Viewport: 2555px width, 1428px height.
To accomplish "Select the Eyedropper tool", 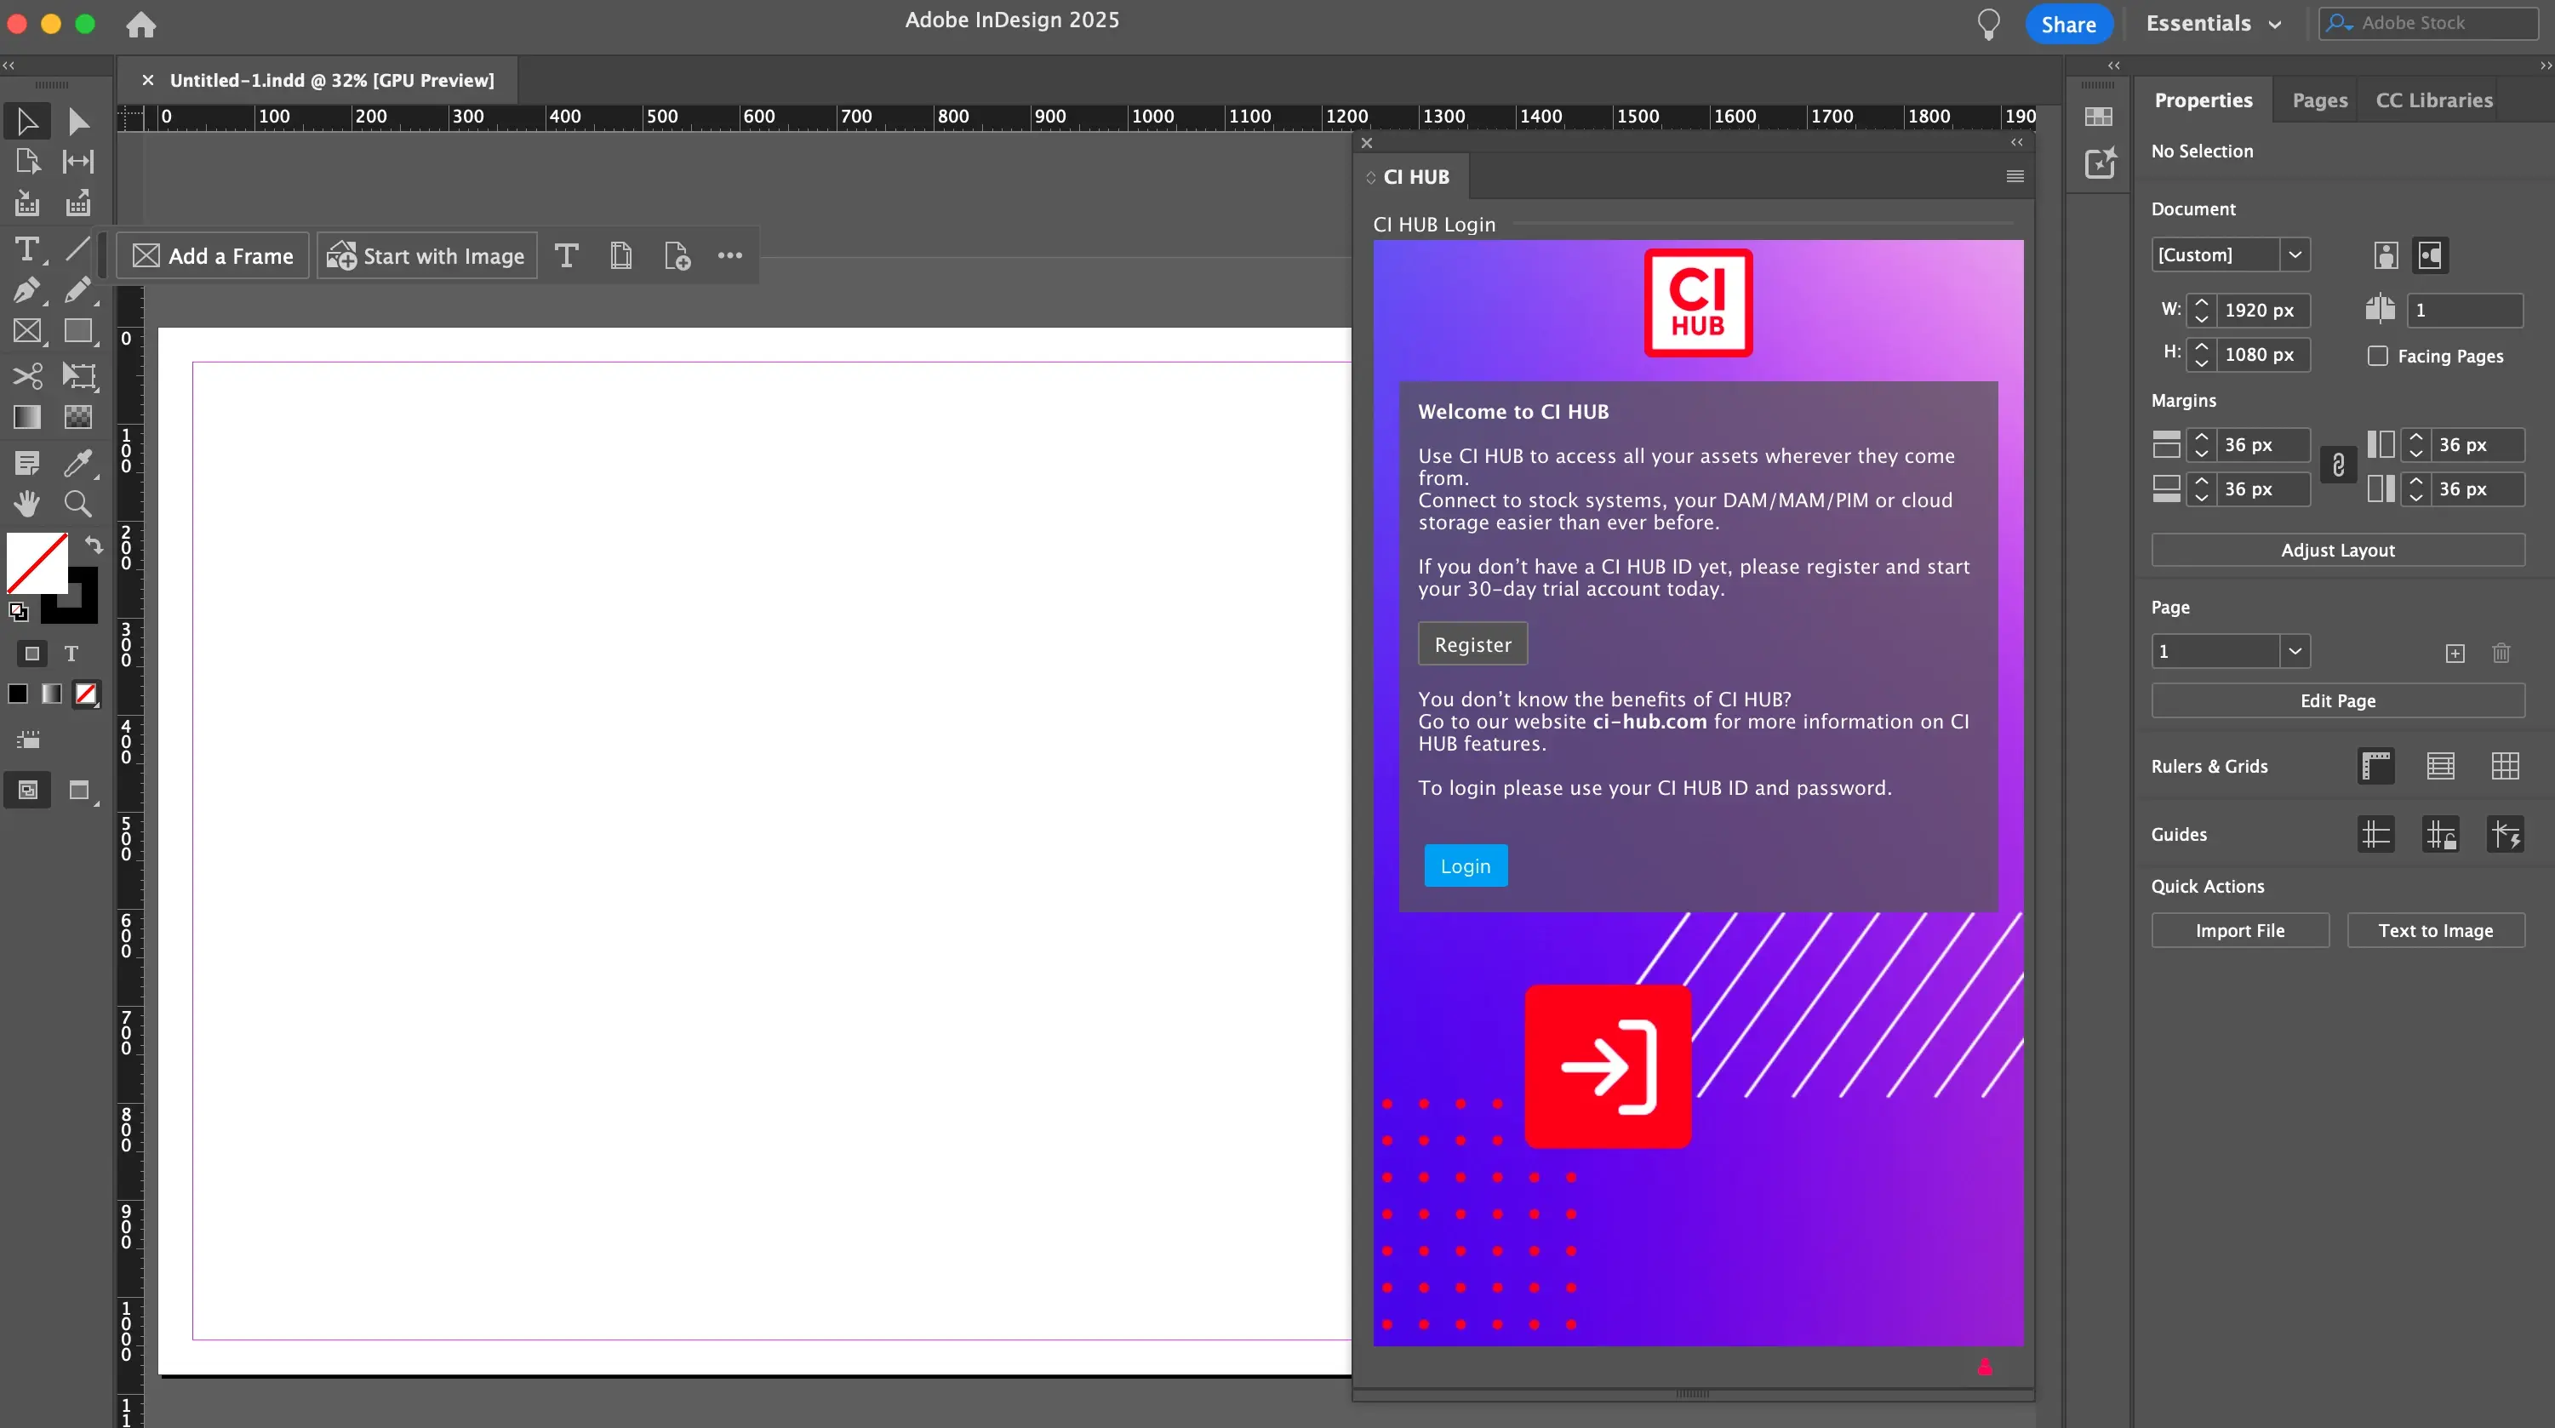I will coord(78,463).
